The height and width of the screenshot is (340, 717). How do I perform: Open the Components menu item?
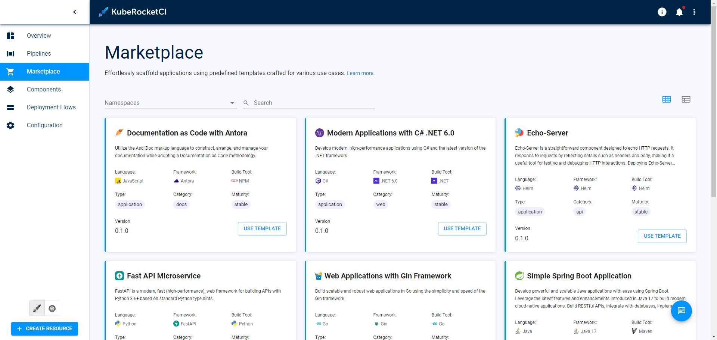coord(44,90)
